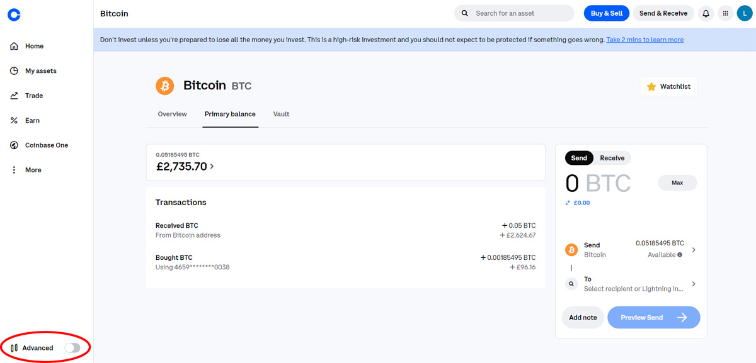Enable the Advanced toggle switch

72,348
